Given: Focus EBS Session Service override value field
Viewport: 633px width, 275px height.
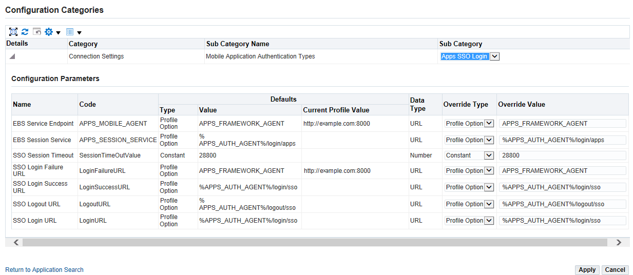Looking at the screenshot, I should click(563, 140).
